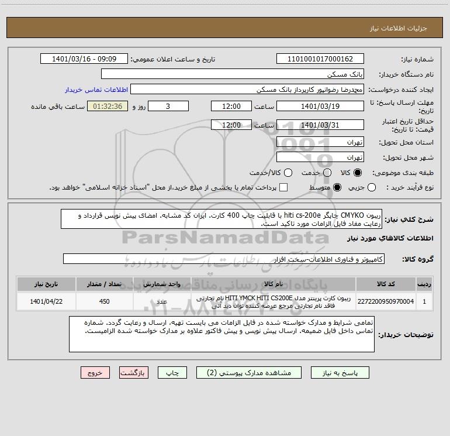Viewport: 450px width, 436px height.
Task: Click the شماره نیاز number field
Action: tap(320, 59)
